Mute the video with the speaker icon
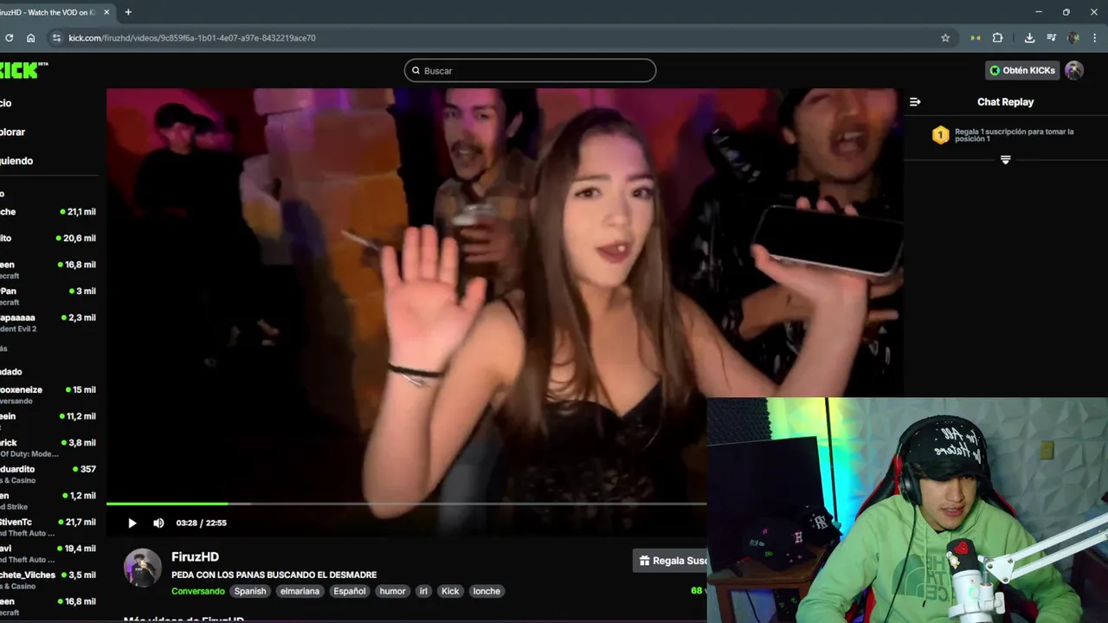 [x=158, y=523]
